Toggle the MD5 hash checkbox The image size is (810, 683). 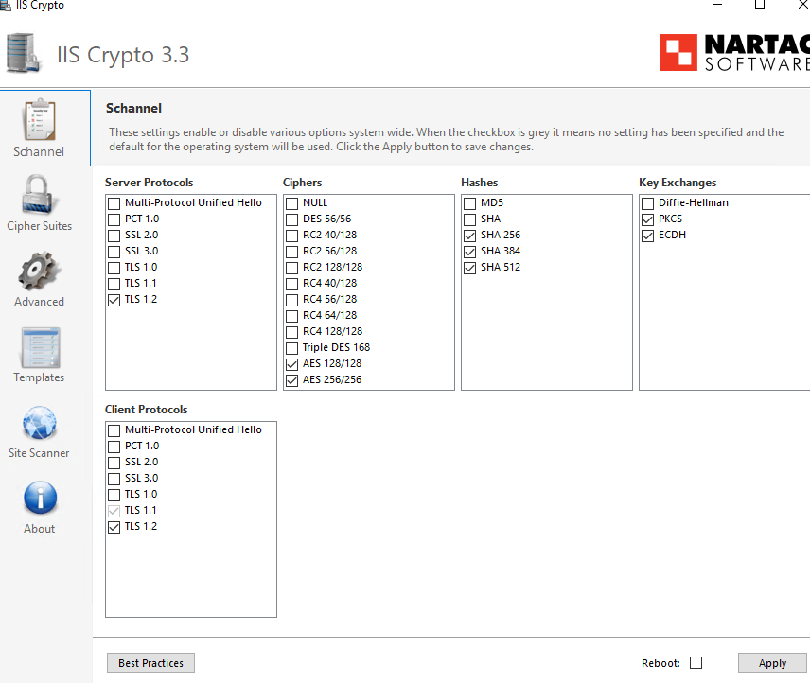pyautogui.click(x=469, y=203)
